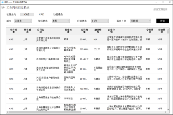Open the 薪资上限 dropdown showing 无限制
The image size is (173, 115).
141,21
